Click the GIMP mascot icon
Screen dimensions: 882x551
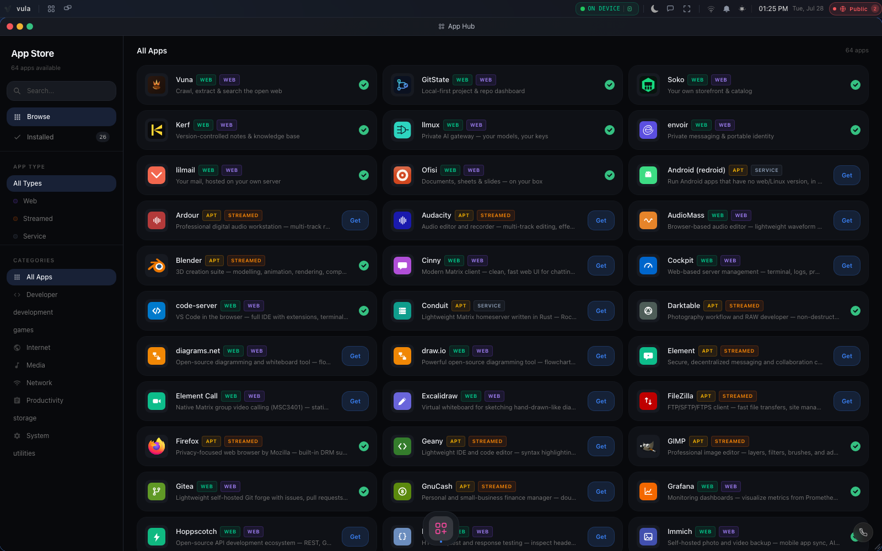648,446
